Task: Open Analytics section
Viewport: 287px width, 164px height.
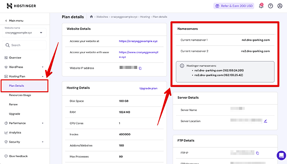Action: pyautogui.click(x=15, y=132)
